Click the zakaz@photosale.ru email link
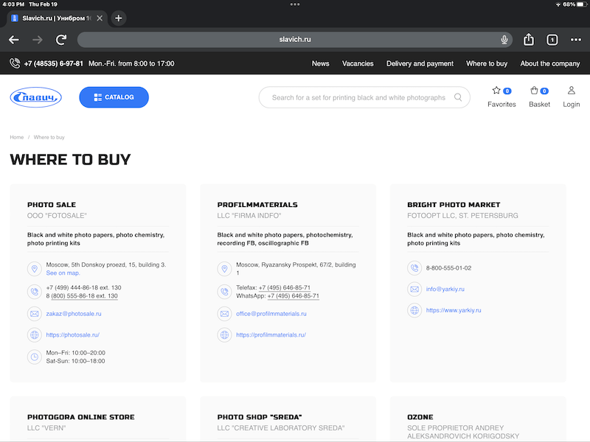The width and height of the screenshot is (590, 442). [x=73, y=314]
